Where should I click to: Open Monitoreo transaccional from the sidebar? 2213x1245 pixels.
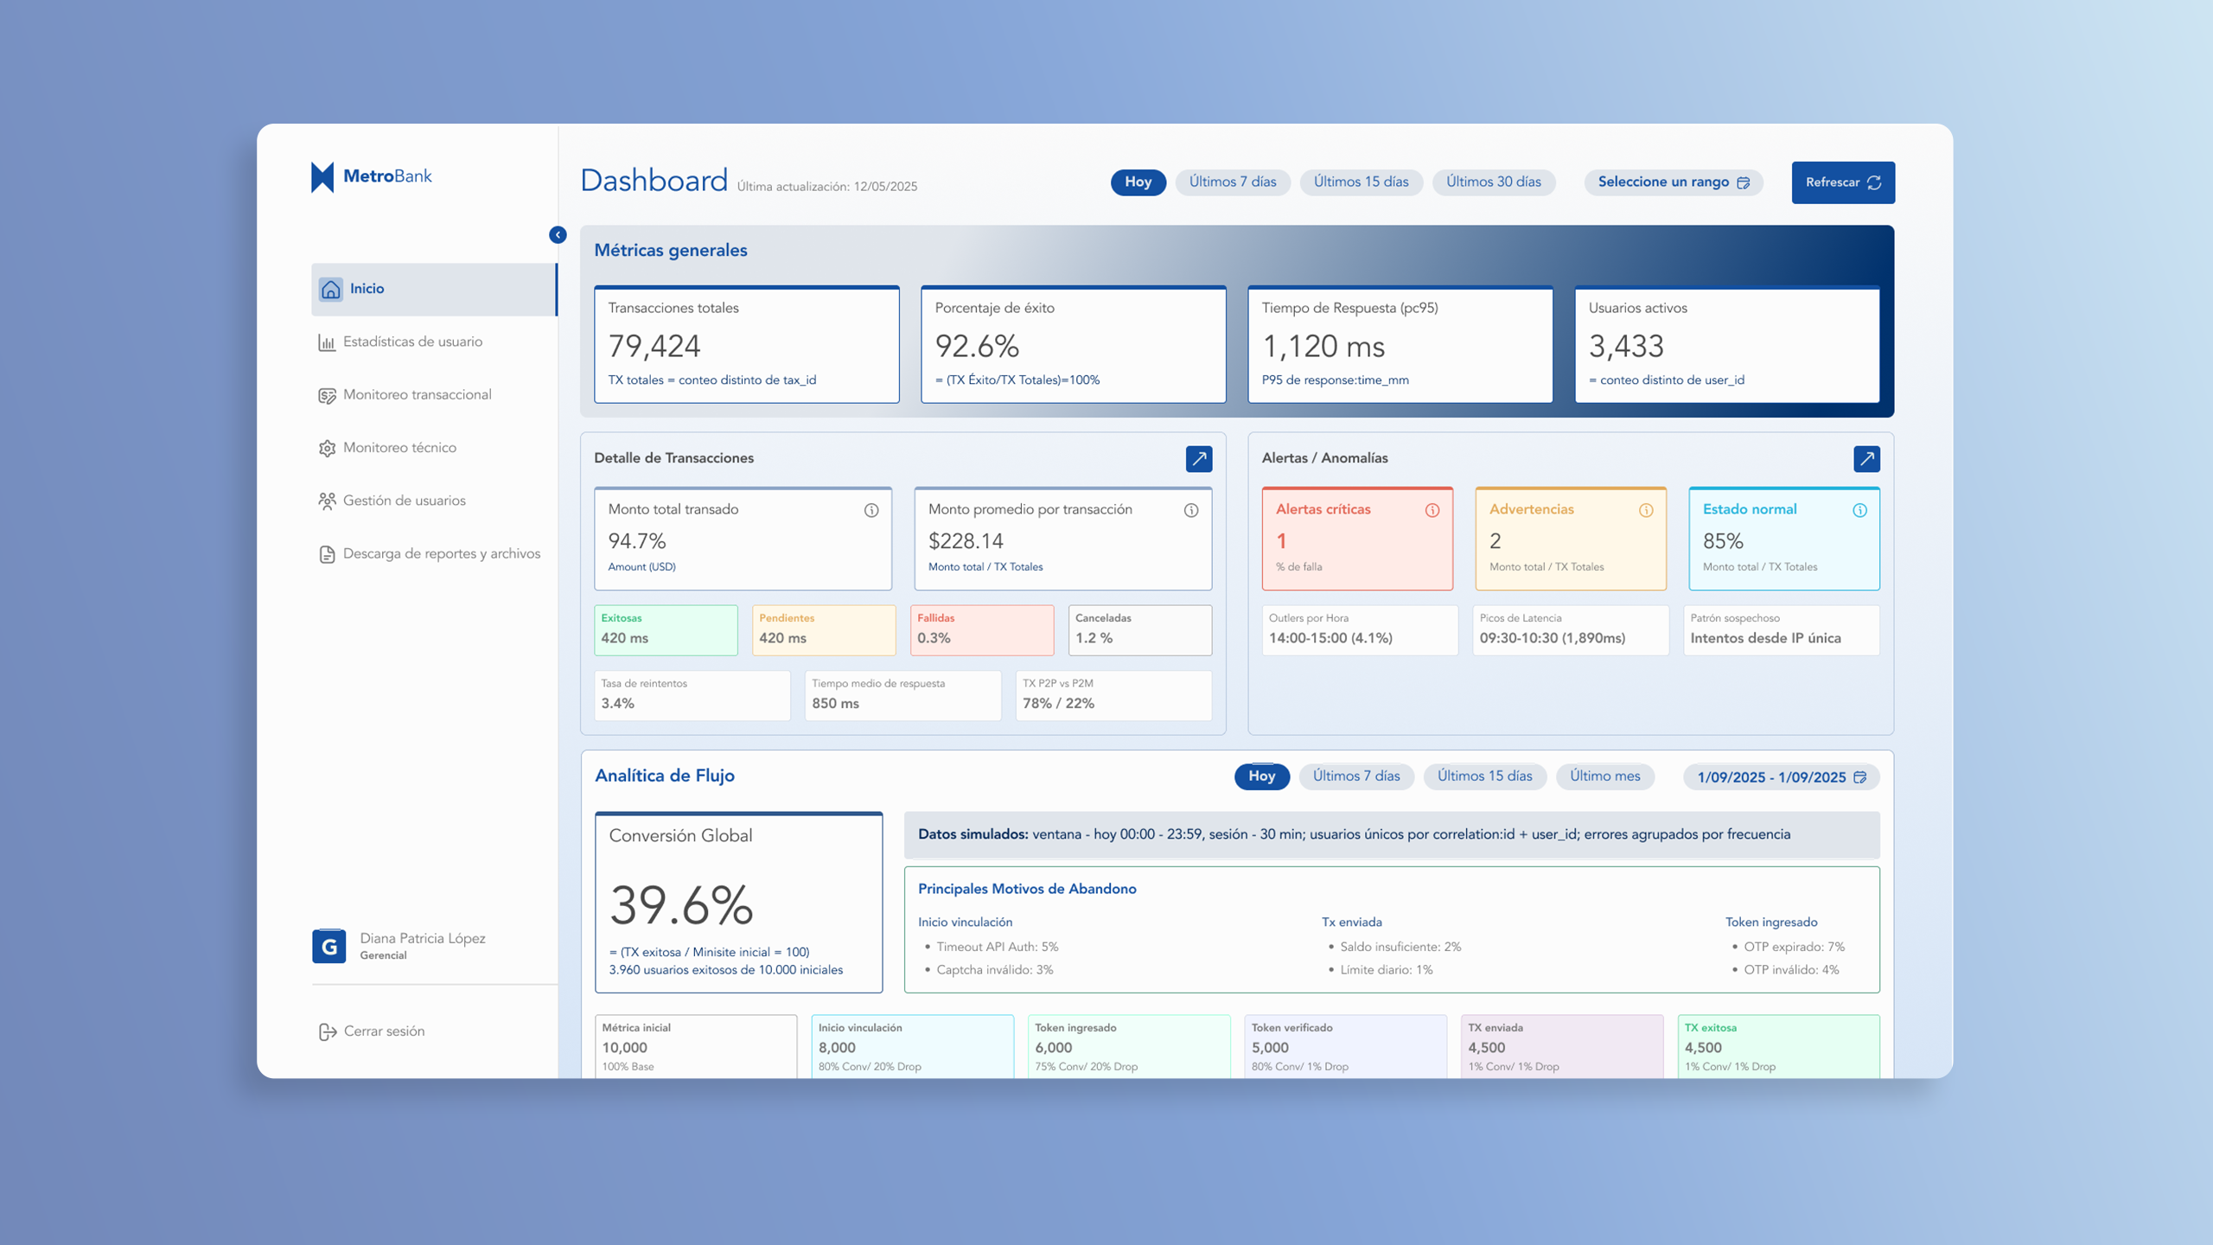[x=418, y=394]
